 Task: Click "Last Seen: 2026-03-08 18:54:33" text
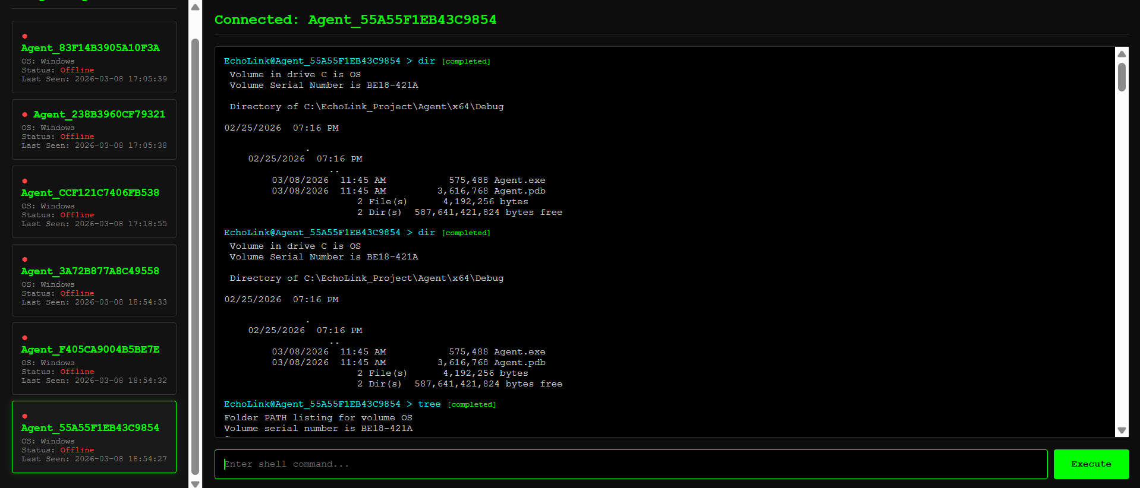[x=95, y=302]
